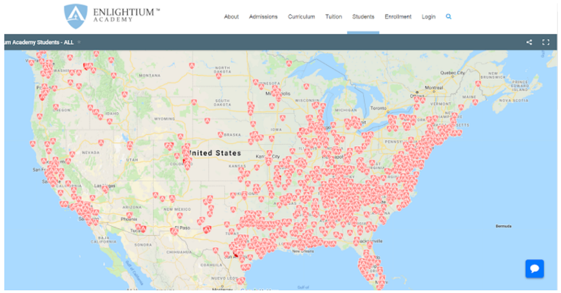Click the CHIHUAHUA map label
561x293 pixels.
179,252
